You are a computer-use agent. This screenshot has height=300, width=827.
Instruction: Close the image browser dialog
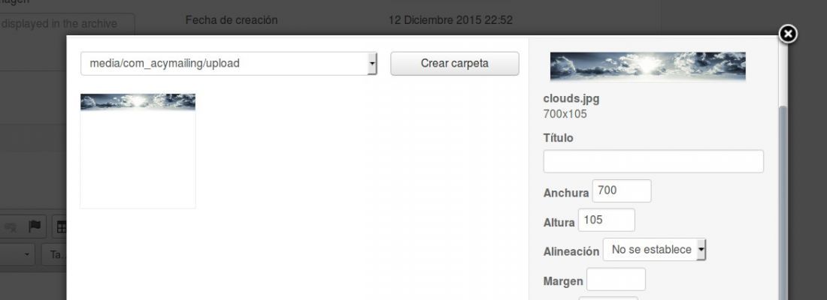pyautogui.click(x=787, y=34)
